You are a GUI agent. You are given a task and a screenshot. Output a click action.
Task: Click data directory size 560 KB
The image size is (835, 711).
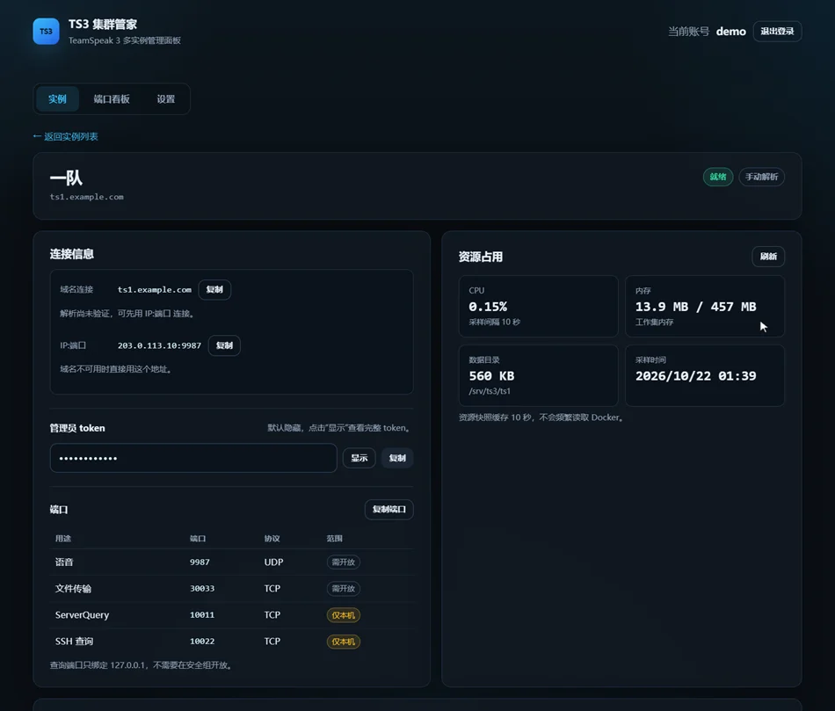point(491,376)
